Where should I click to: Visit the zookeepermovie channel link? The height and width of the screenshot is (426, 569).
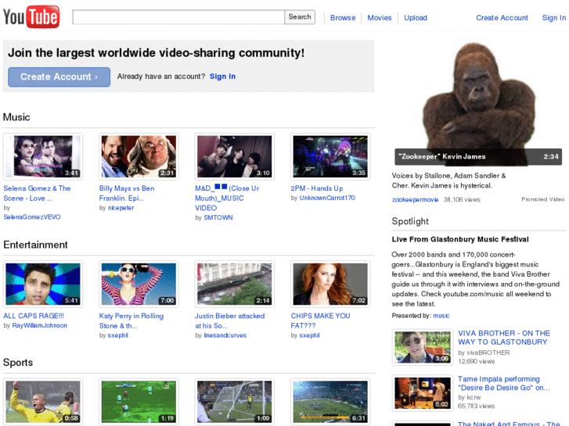pos(415,200)
